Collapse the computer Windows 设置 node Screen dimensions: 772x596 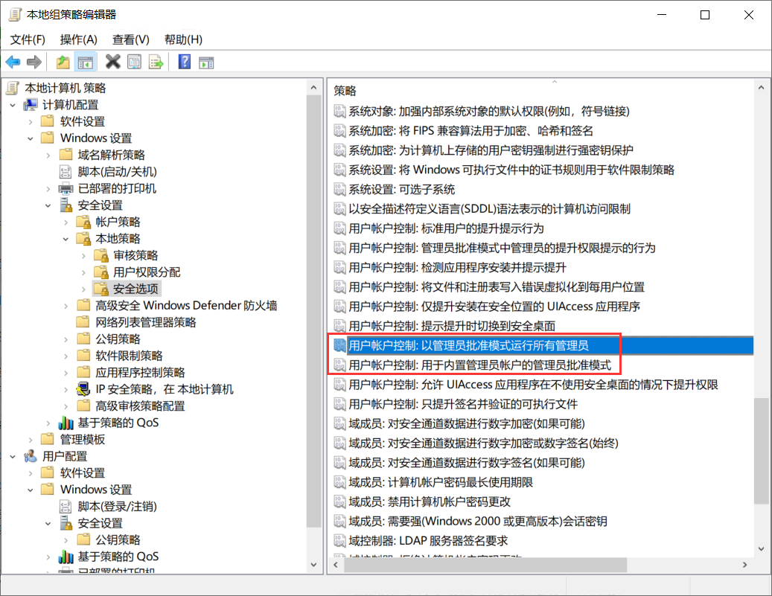(x=31, y=138)
